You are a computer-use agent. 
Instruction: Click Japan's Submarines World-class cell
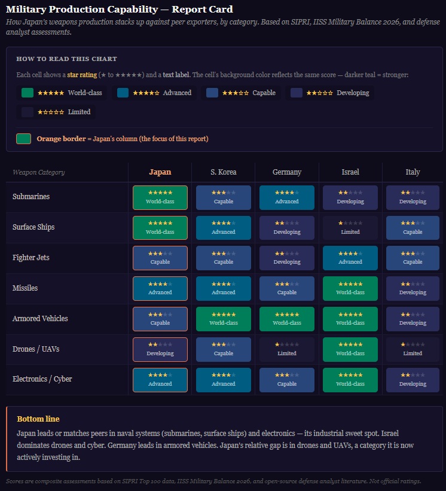(160, 197)
